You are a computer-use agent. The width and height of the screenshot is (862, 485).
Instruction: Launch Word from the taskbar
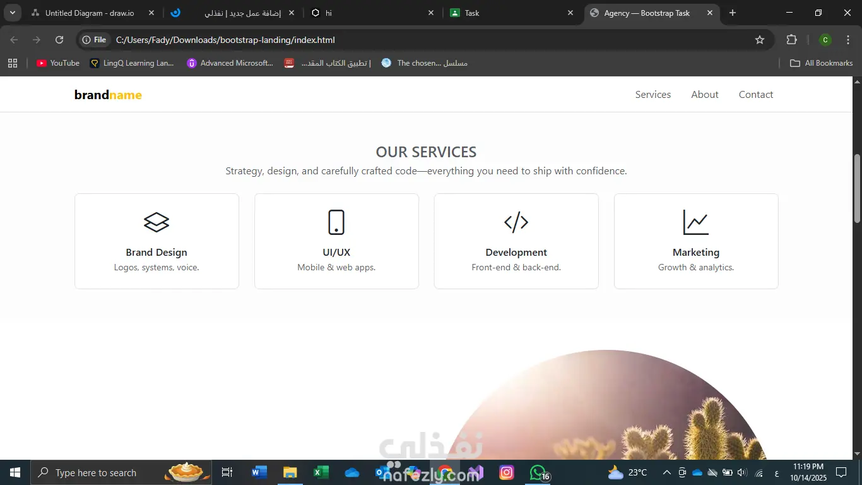click(x=259, y=472)
